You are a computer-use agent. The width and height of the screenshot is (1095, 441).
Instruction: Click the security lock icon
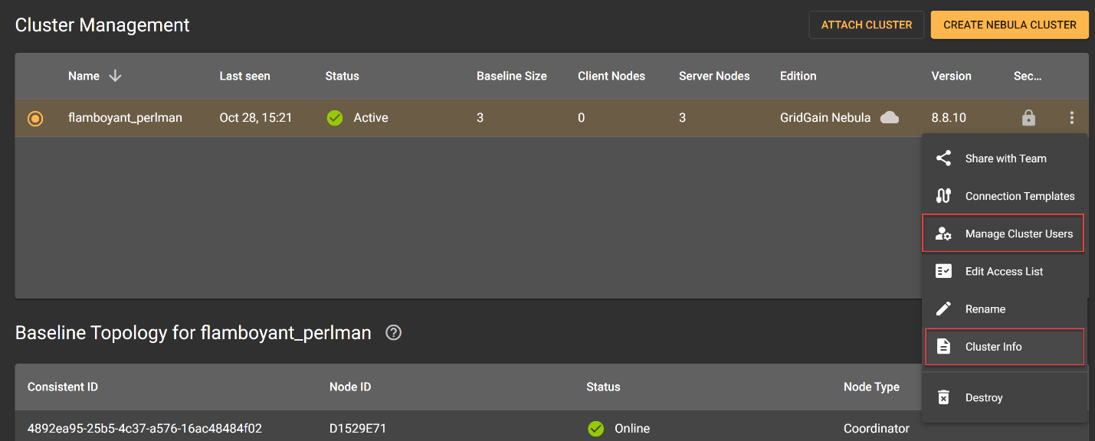tap(1028, 118)
